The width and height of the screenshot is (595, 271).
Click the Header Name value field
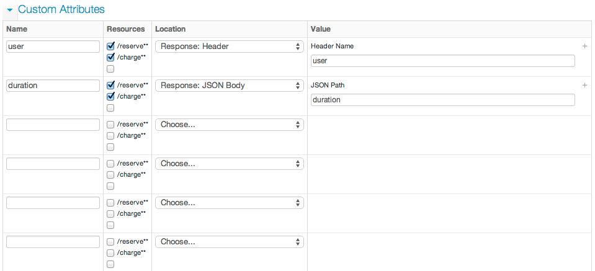(x=442, y=61)
